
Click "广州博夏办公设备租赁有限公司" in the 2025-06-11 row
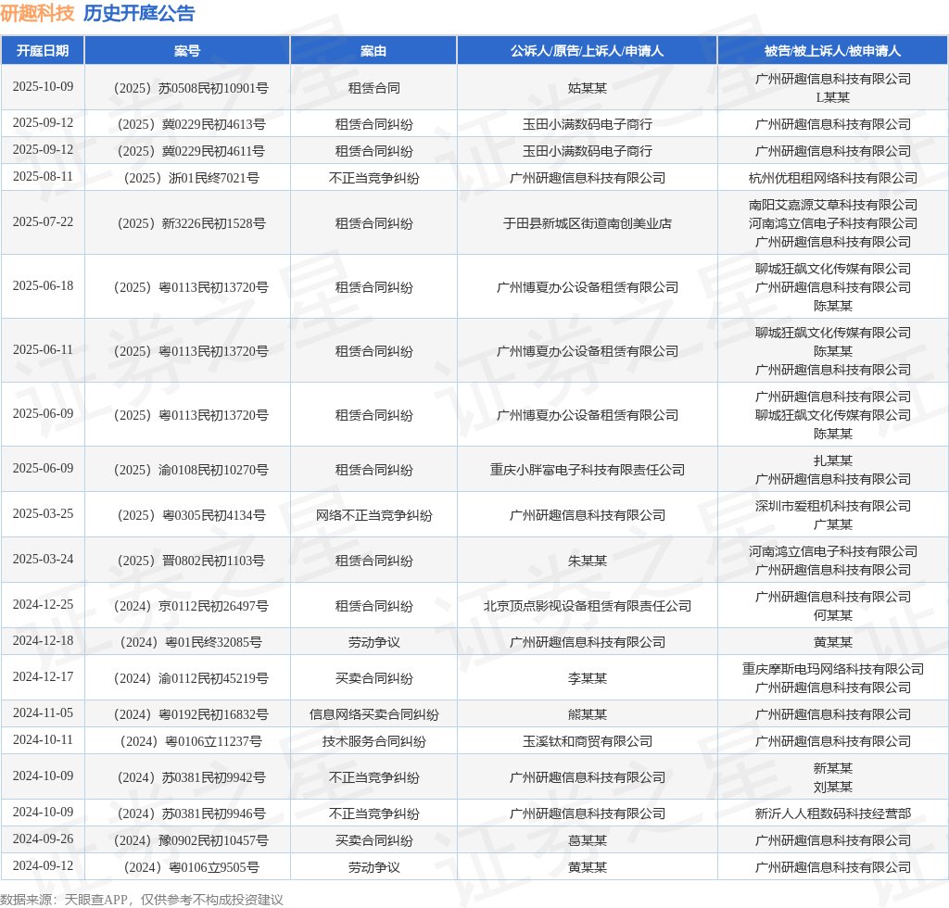pyautogui.click(x=587, y=351)
